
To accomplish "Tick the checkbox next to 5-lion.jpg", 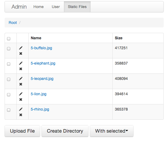I will (x=9, y=95).
